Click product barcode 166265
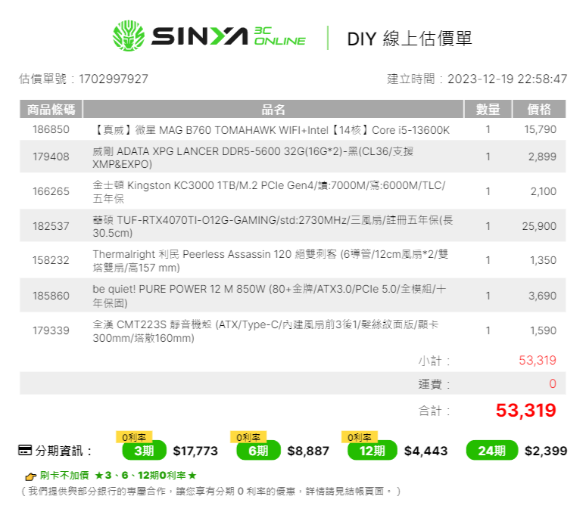The width and height of the screenshot is (586, 515). click(x=51, y=191)
